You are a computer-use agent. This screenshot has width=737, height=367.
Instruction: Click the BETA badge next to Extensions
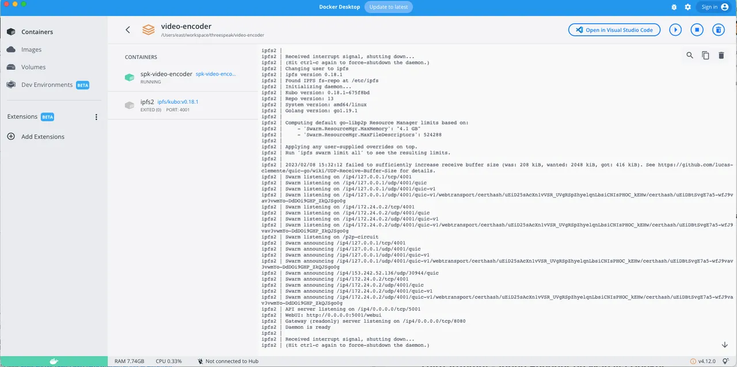click(x=47, y=117)
